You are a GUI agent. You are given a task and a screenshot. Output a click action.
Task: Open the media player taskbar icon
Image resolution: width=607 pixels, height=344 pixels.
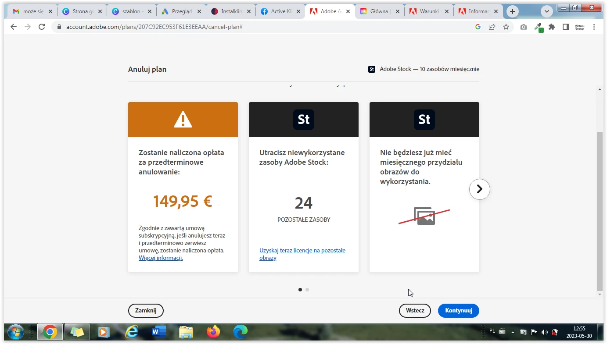click(104, 332)
